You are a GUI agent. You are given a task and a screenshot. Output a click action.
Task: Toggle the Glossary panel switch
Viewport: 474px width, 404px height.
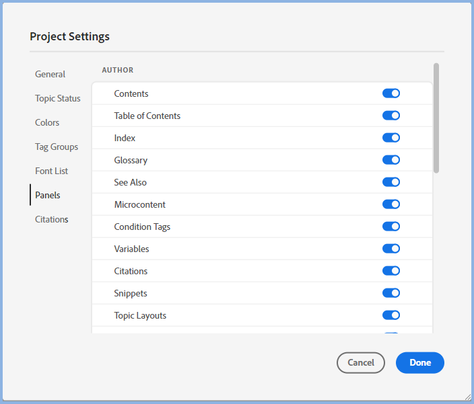(391, 160)
